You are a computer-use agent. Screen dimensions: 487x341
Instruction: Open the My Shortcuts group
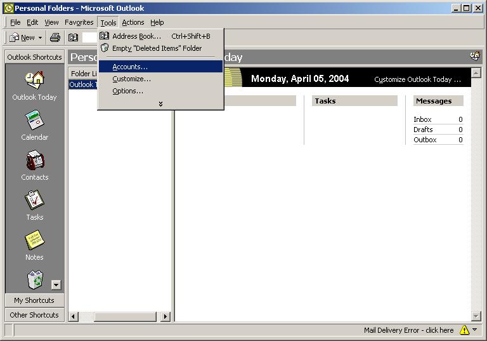(34, 300)
